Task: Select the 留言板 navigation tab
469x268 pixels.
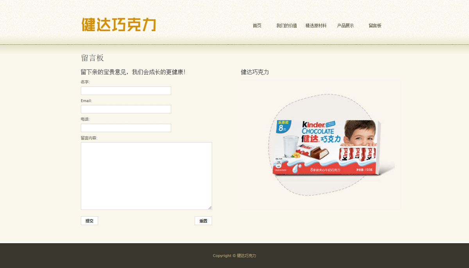Action: (x=375, y=26)
